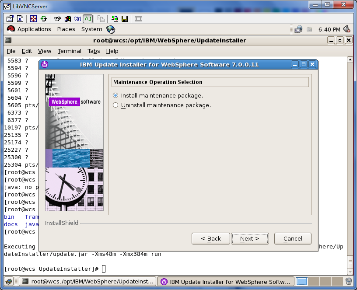Screen dimensions: 357x290
Task: Open the Places menu
Action: tap(66, 29)
